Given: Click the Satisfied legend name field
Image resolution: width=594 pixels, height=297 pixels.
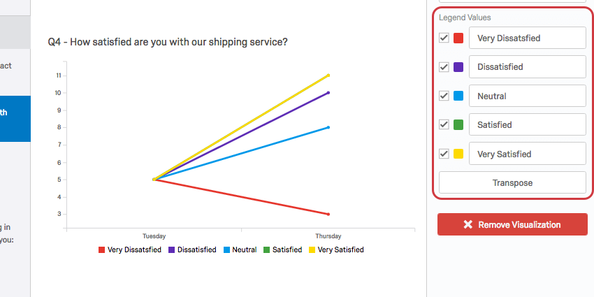Looking at the screenshot, I should click(528, 124).
